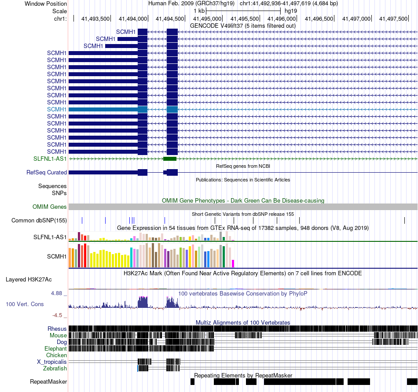
Task: Click the GTEx SLFNL1-AS1 expression label
Action: click(50, 237)
